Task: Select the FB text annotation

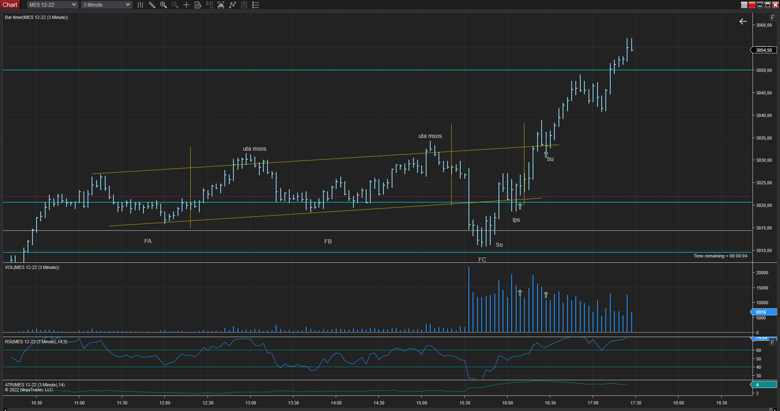Action: 328,242
